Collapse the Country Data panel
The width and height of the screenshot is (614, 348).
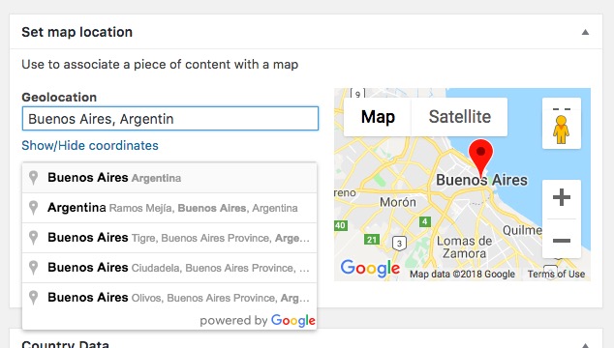(x=585, y=345)
